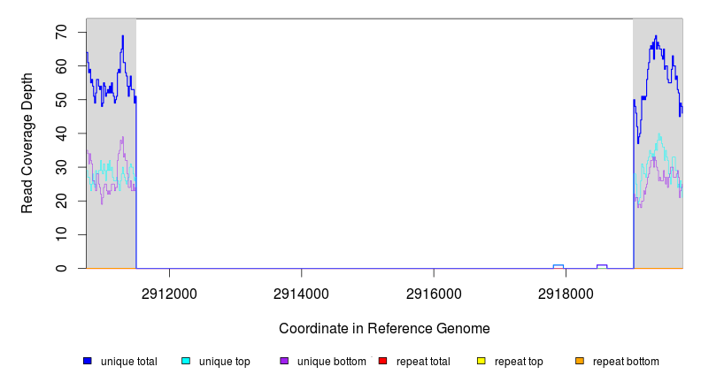Click the "unique total" legend label
The height and width of the screenshot is (382, 701).
click(128, 362)
